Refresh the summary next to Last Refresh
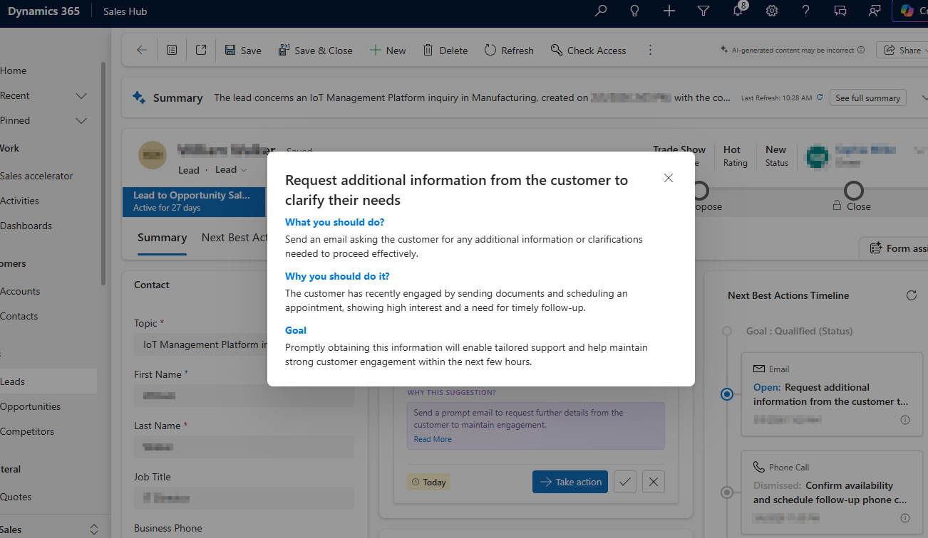This screenshot has width=928, height=538. (820, 97)
